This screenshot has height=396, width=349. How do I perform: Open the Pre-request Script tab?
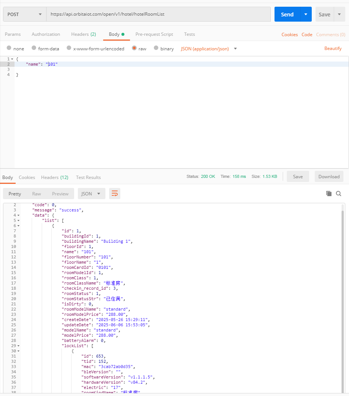click(x=154, y=34)
